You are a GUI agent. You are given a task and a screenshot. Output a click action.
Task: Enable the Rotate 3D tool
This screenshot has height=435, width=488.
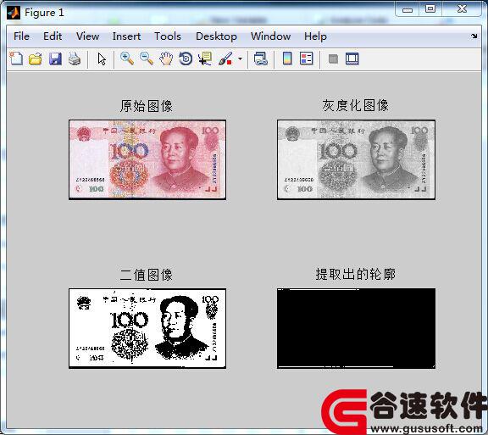[186, 59]
